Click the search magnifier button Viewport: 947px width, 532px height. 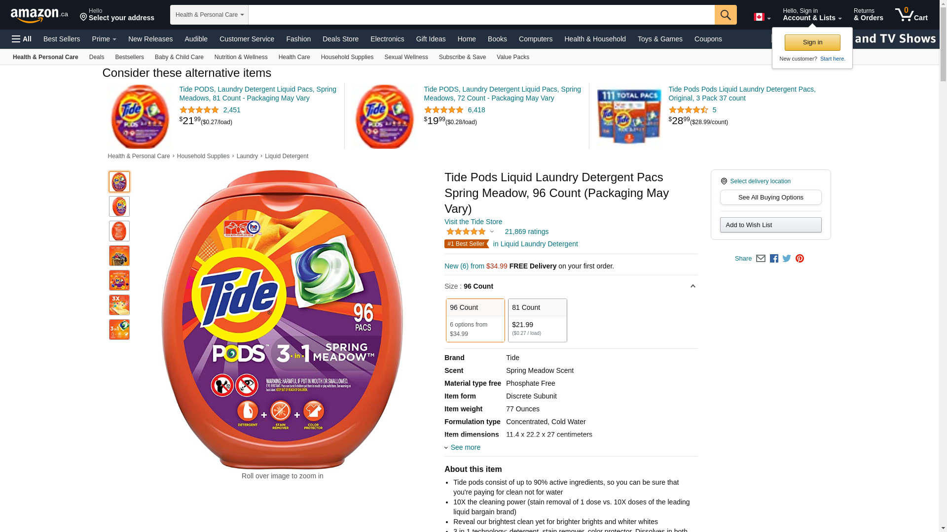coord(726,15)
